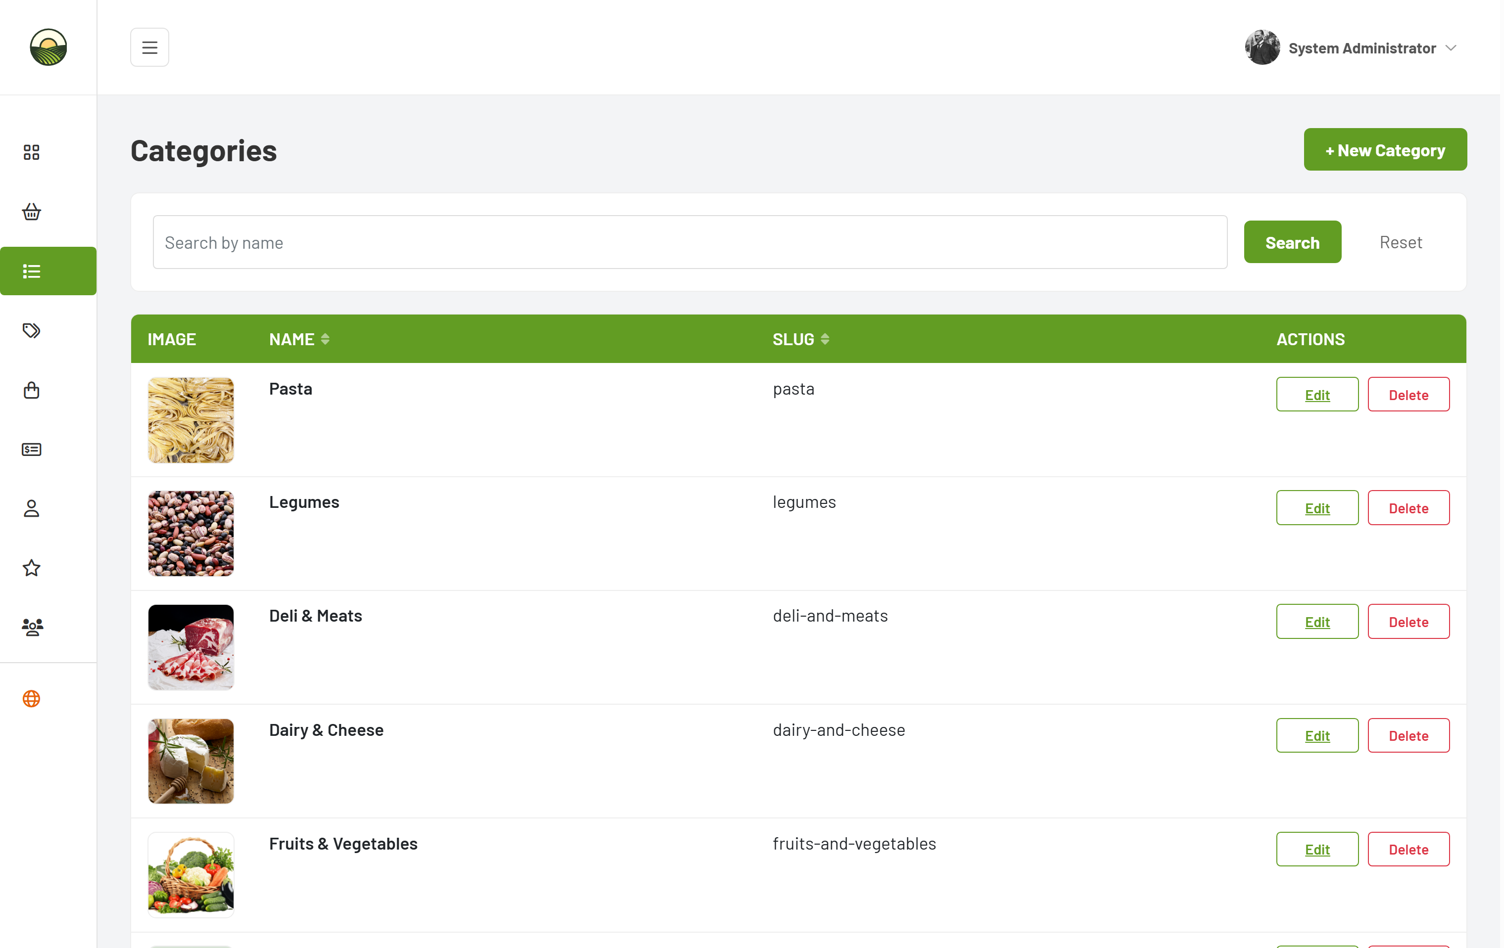
Task: Click the IMAGE column header
Action: 172,339
